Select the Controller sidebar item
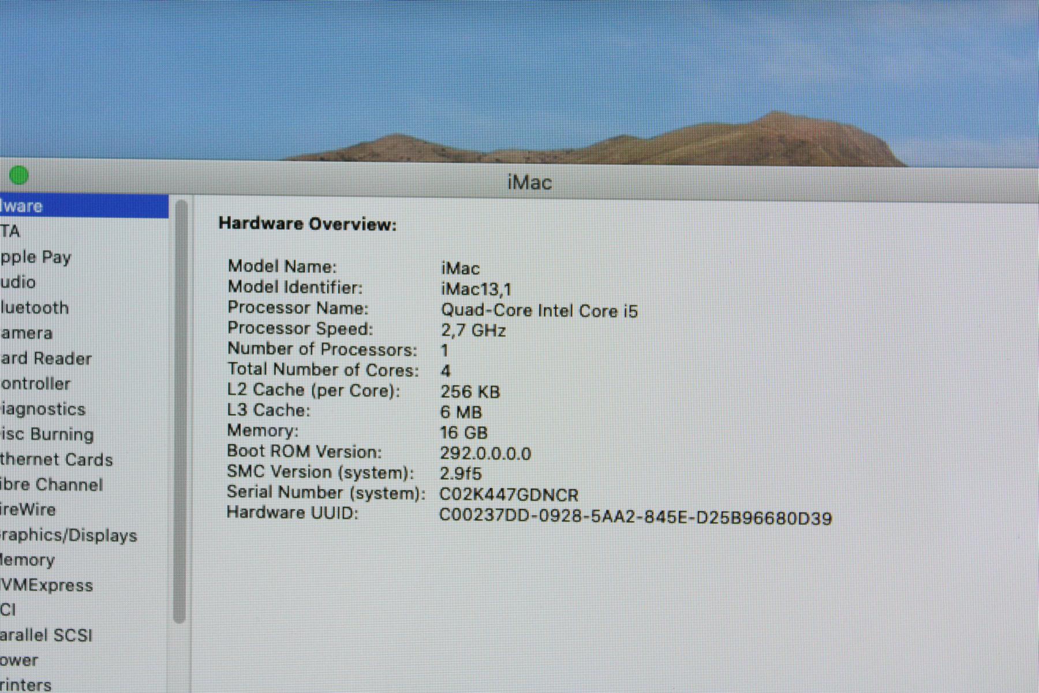 (36, 384)
